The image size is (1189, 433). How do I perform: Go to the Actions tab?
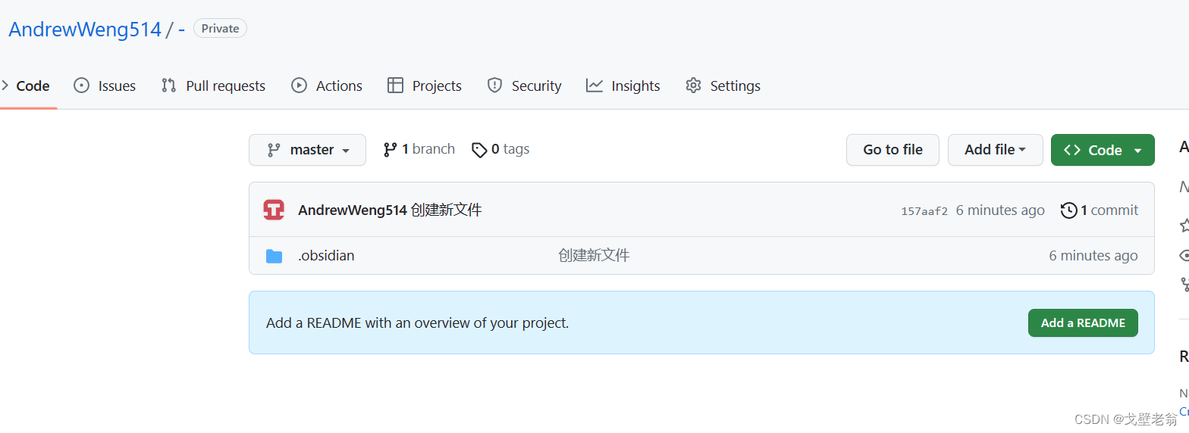point(327,86)
